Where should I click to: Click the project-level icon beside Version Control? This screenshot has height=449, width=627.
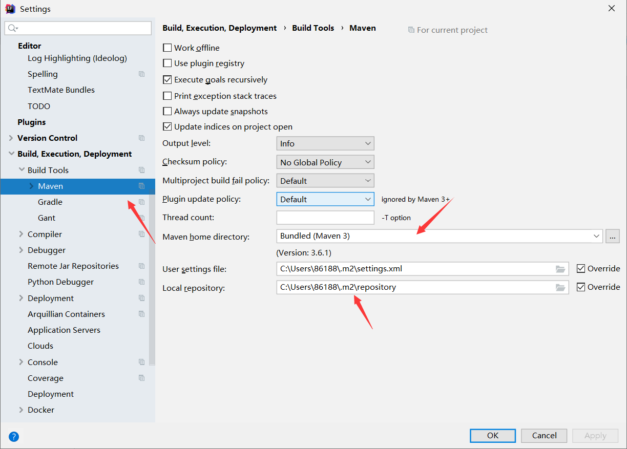click(x=142, y=138)
